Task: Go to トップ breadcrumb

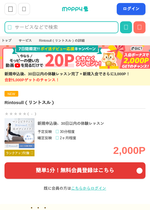Action: [x=7, y=40]
